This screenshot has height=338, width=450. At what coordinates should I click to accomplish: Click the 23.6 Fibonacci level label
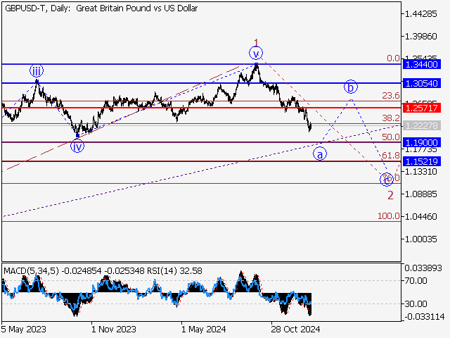[x=390, y=96]
